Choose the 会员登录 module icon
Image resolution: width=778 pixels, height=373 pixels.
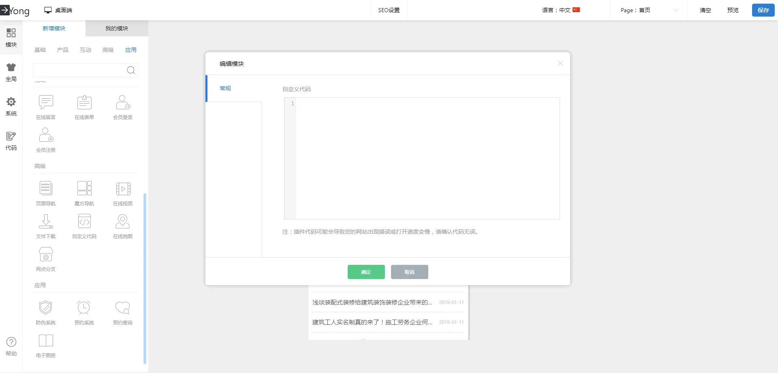pos(123,103)
